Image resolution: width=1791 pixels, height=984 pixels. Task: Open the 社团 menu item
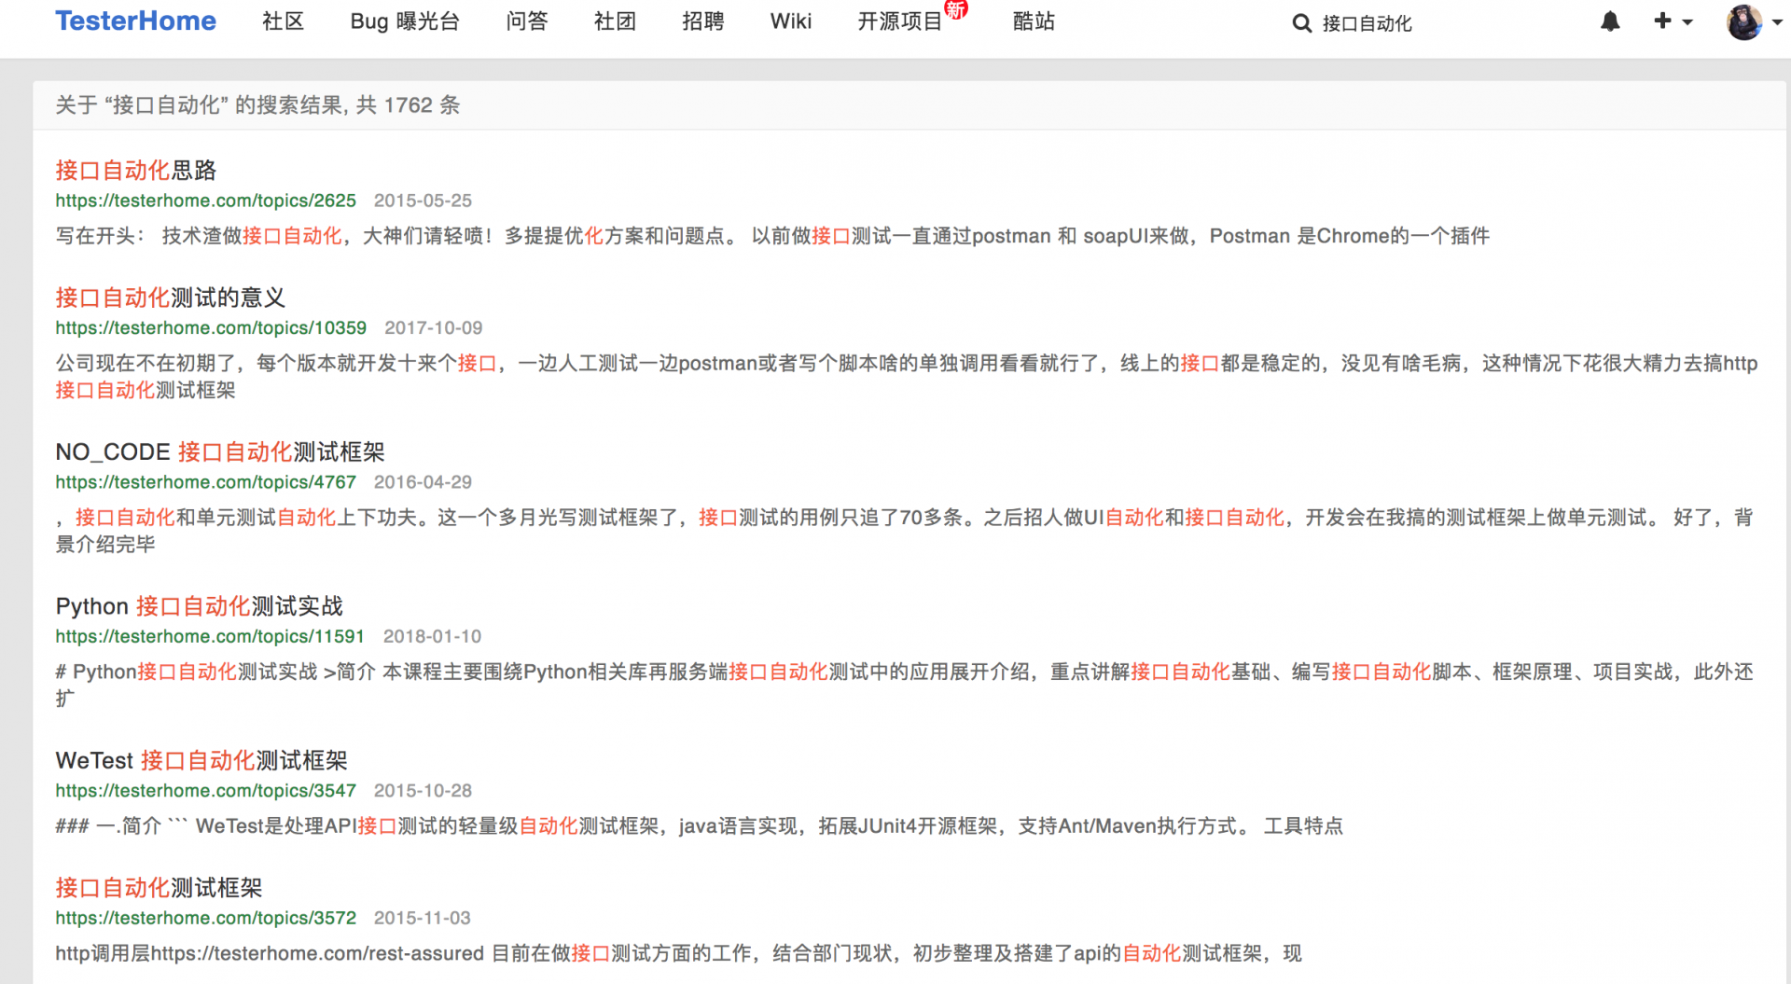click(x=615, y=21)
